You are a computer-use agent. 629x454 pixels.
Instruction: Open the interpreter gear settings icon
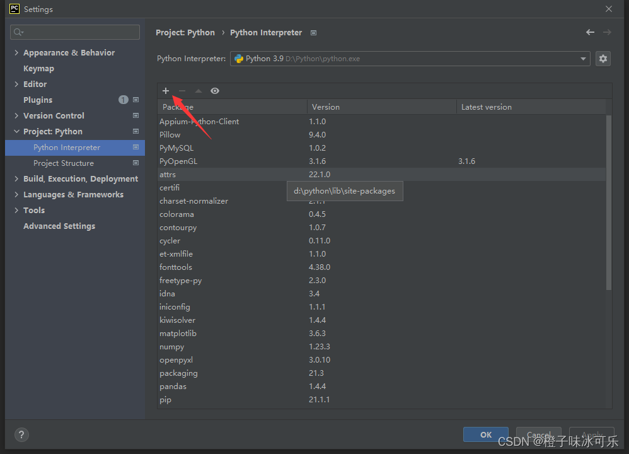pyautogui.click(x=603, y=59)
